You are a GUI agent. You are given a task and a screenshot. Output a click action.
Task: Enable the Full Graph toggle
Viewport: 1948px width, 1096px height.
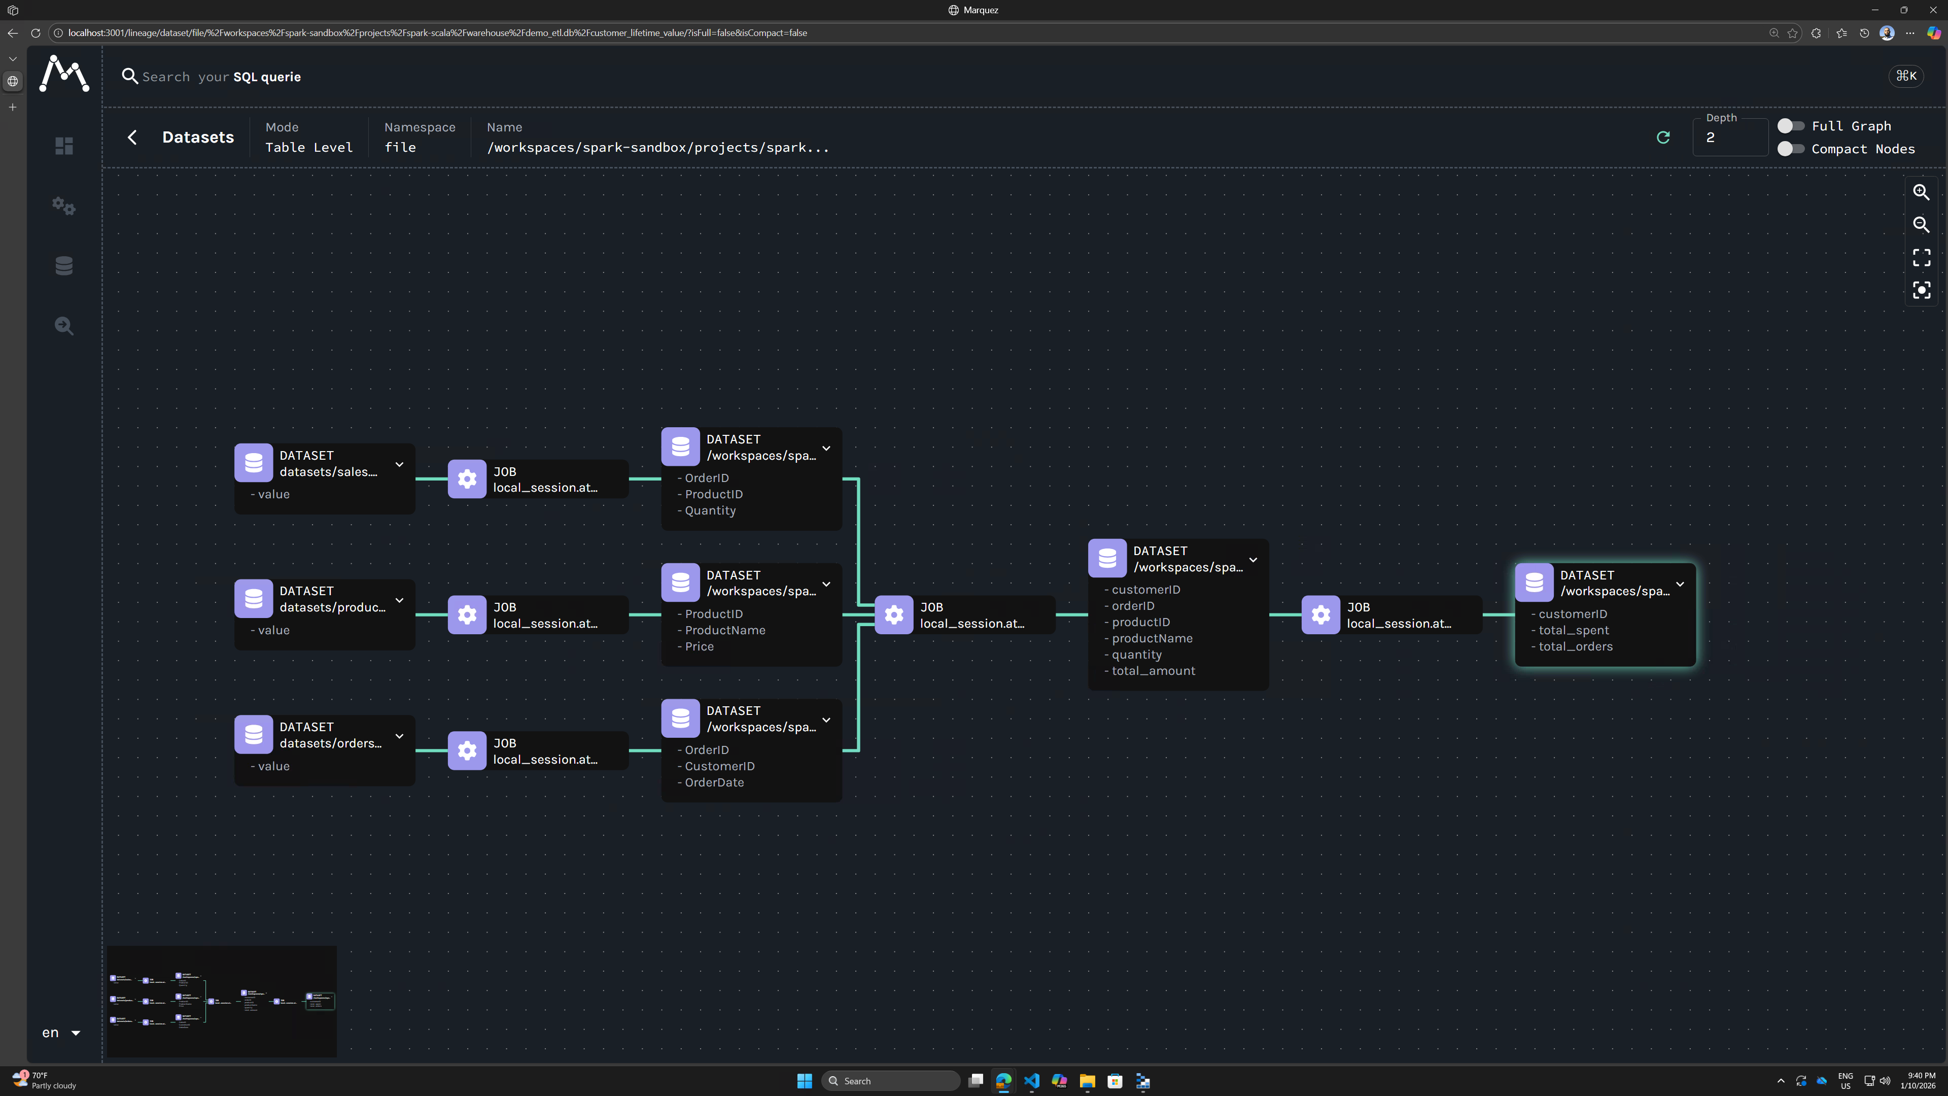1790,125
